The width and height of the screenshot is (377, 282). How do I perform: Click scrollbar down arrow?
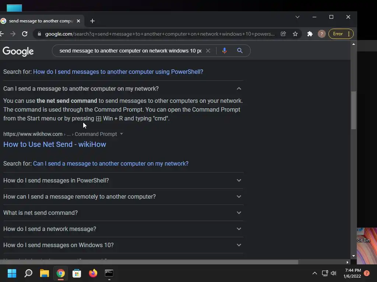(x=353, y=256)
